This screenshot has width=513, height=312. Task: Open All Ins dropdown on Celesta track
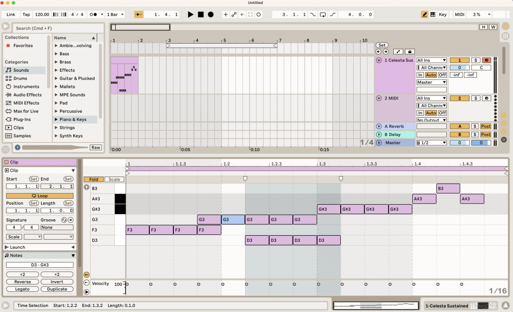(431, 60)
